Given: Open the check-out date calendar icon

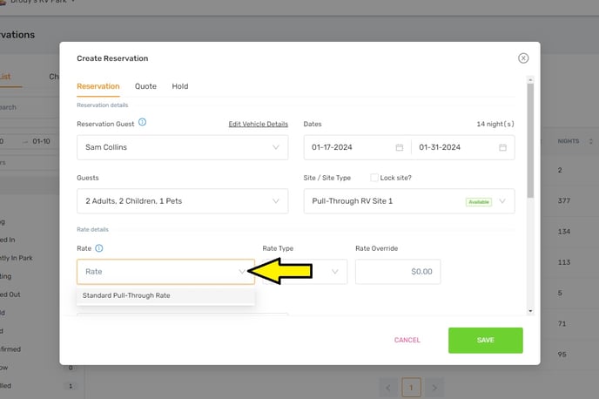Looking at the screenshot, I should tap(502, 147).
